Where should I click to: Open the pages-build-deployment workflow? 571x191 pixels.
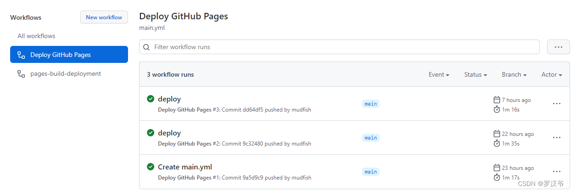click(x=65, y=73)
